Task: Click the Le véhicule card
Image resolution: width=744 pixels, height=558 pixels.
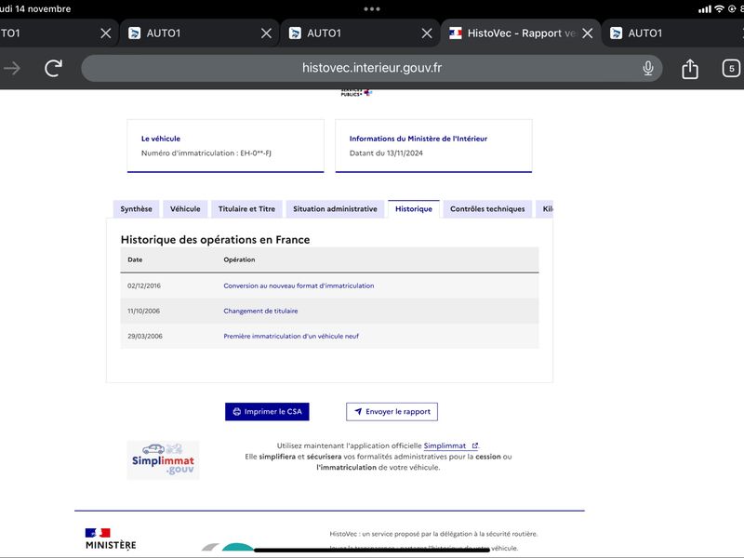Action: 225,146
